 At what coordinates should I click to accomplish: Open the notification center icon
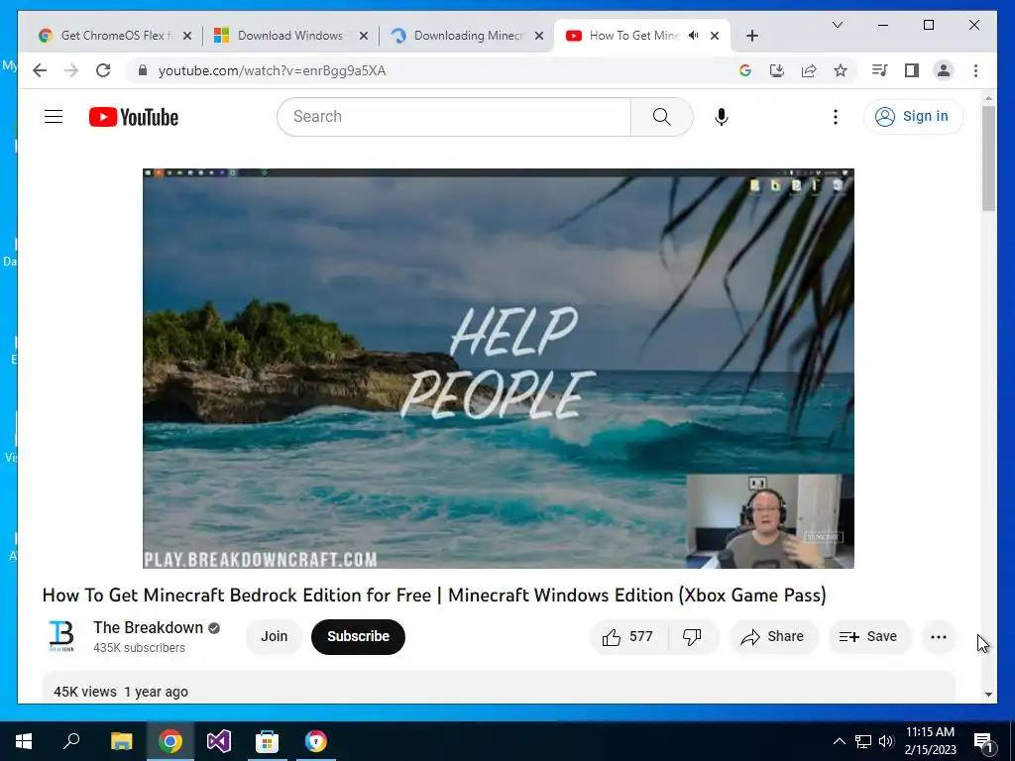(x=983, y=741)
